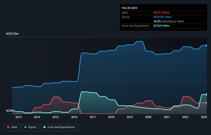Select the Equity end-point marker on chart

[x=207, y=46]
